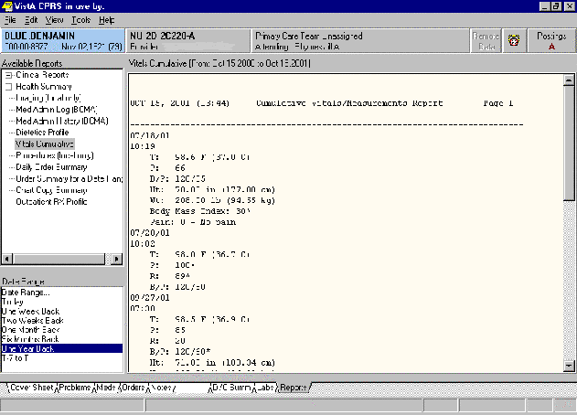Switch to the Meds tab
The width and height of the screenshot is (577, 415).
click(105, 388)
